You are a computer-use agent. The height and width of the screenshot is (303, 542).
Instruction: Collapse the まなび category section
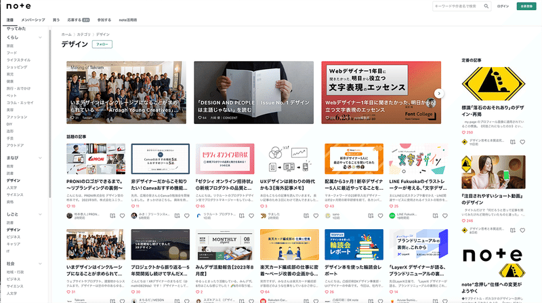pos(40,158)
